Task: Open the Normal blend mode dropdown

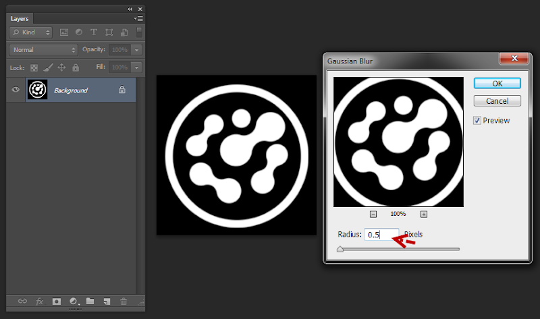Action: point(43,50)
